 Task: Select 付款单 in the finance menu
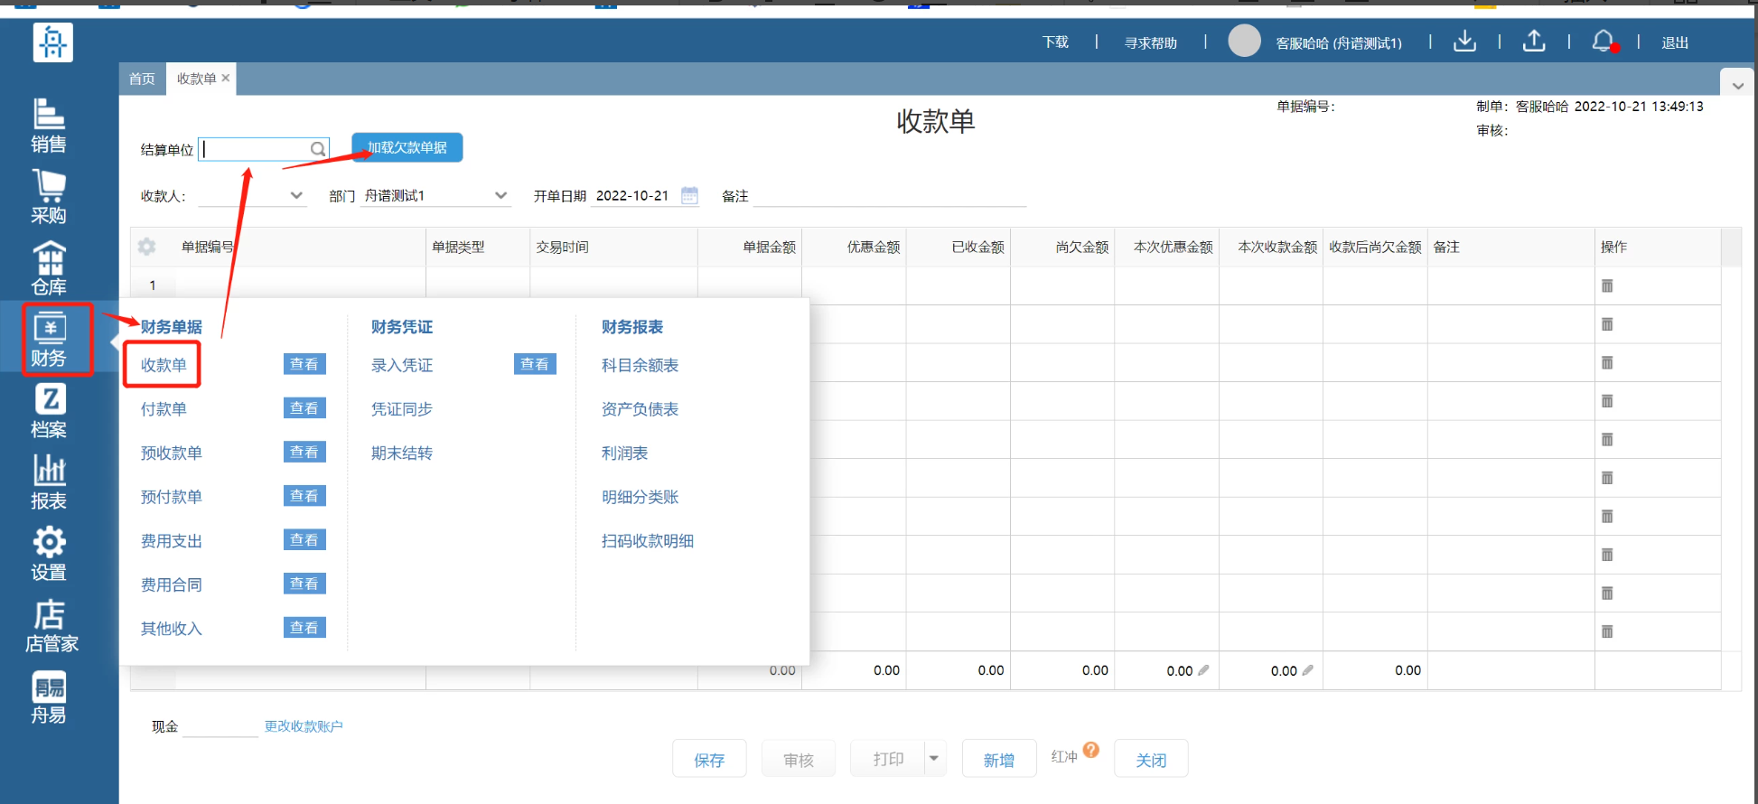click(164, 409)
